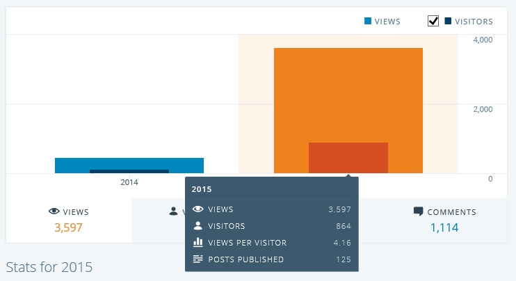Uncheck the Visitors checkbox in legend
516x281 pixels.
433,22
